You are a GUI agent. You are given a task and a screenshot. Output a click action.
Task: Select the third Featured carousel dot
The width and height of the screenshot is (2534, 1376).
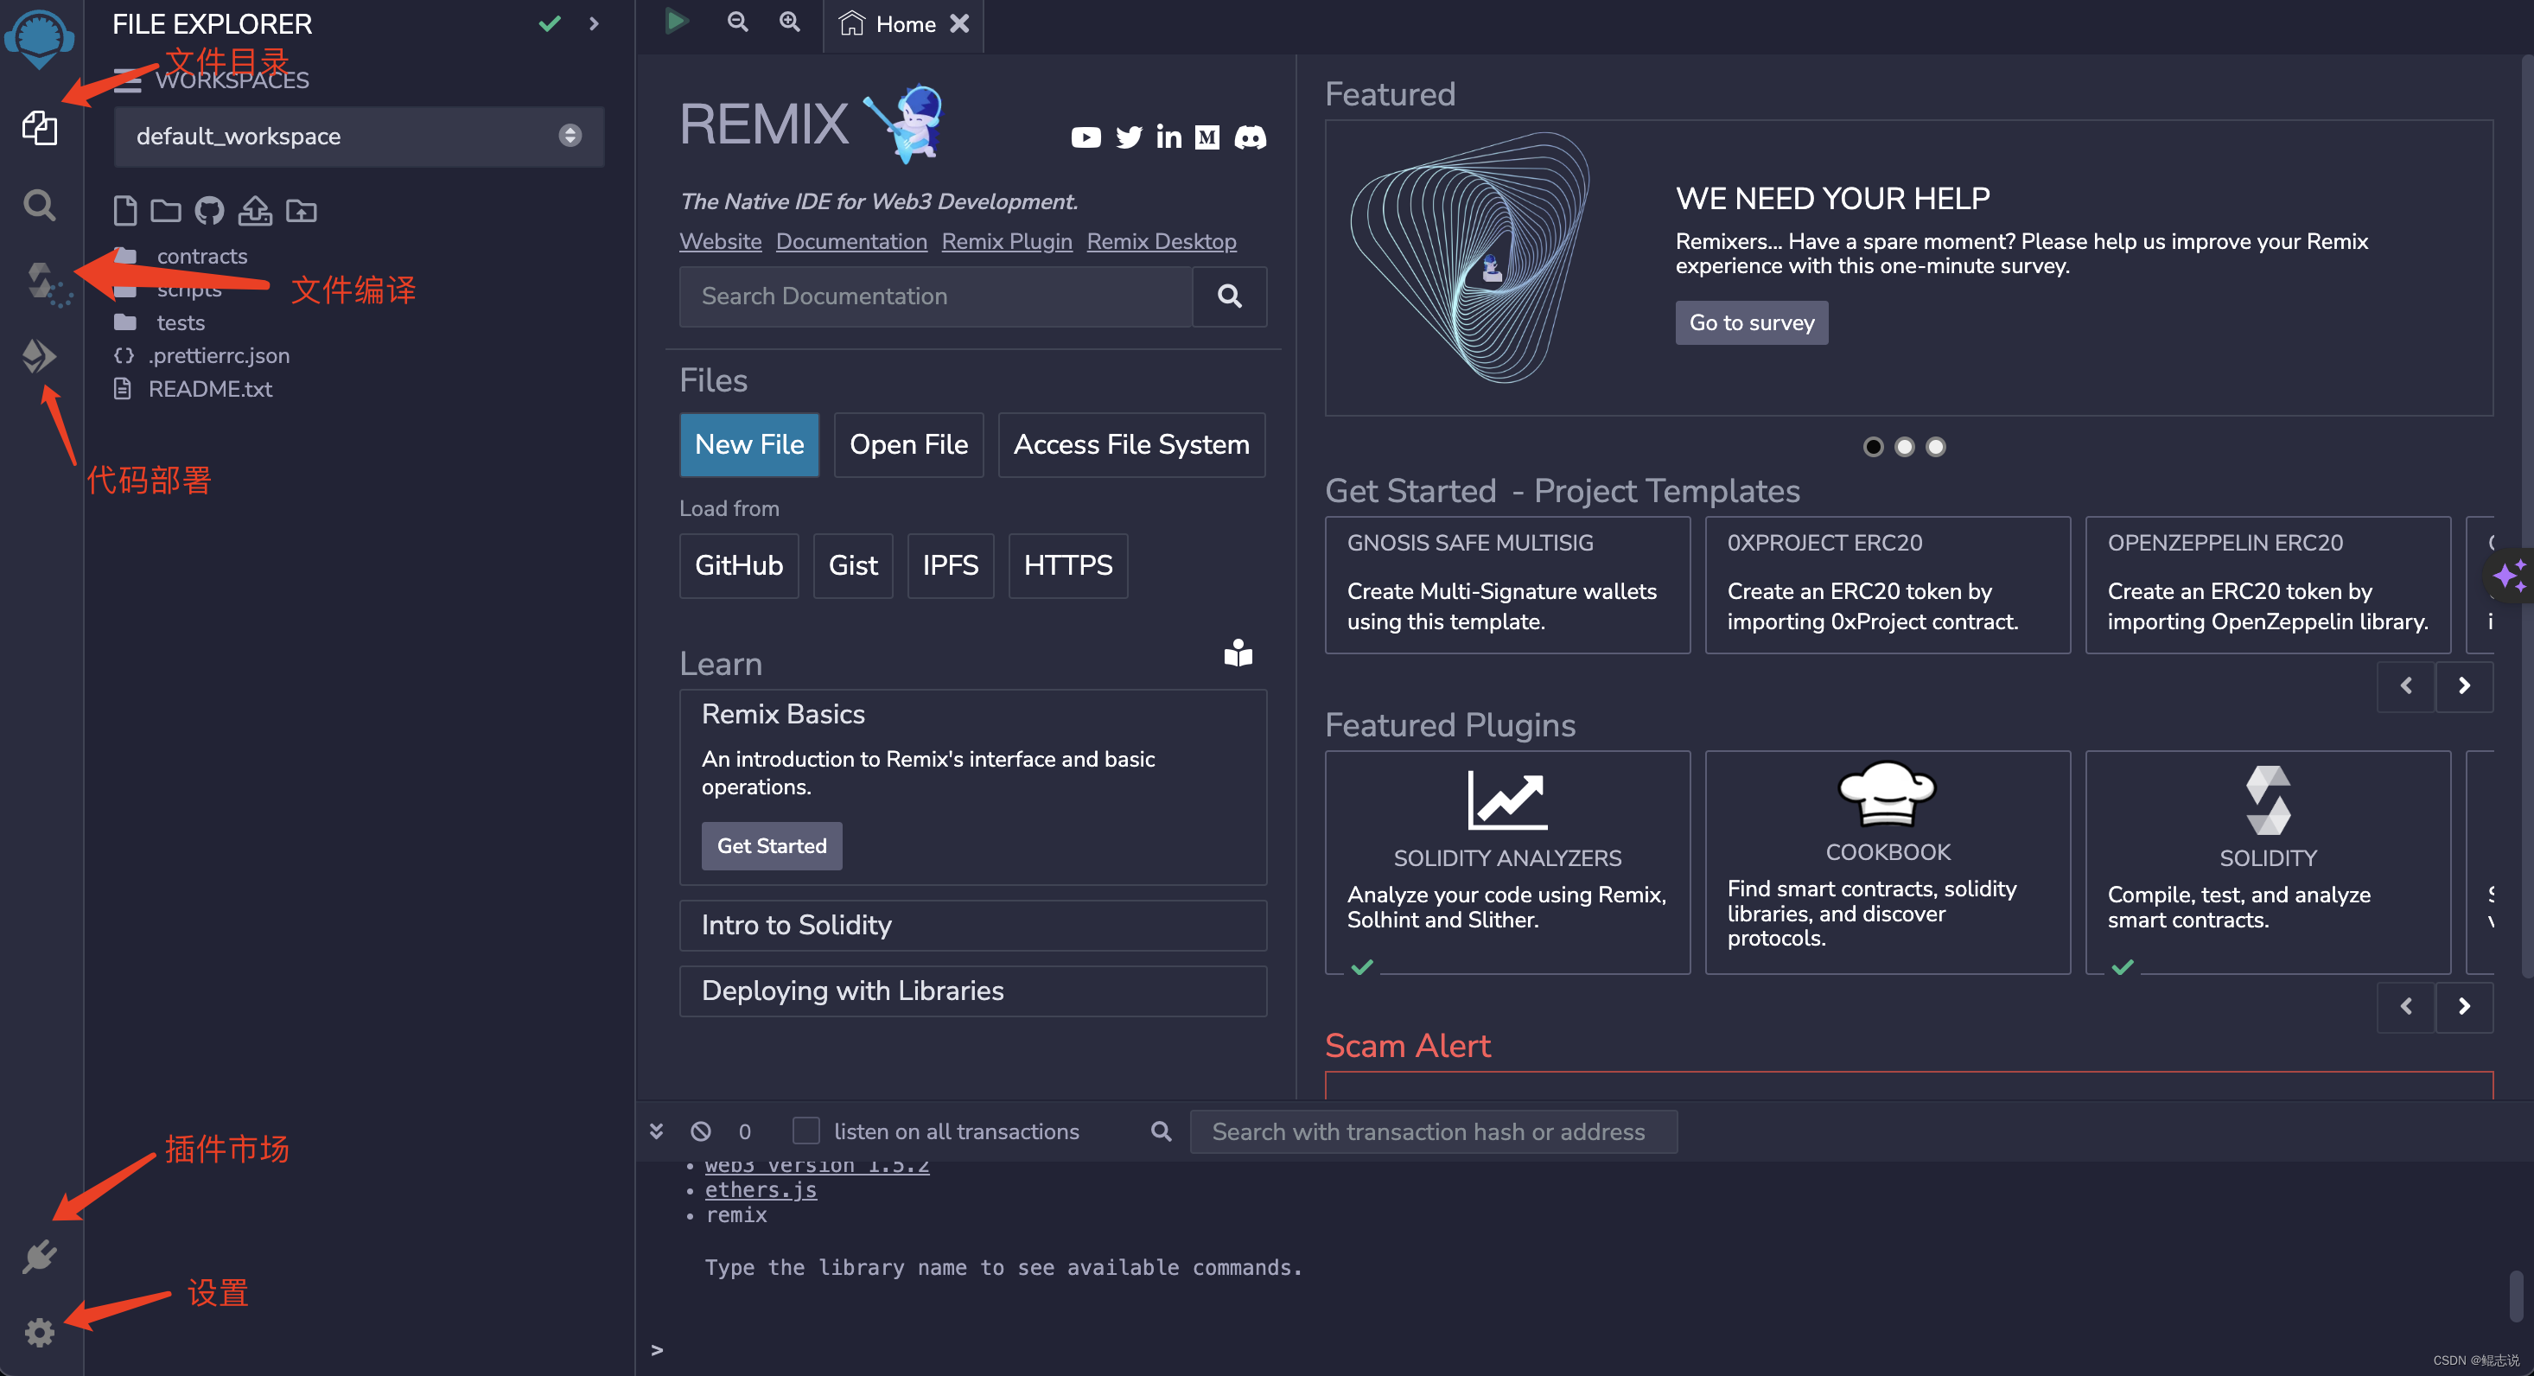tap(1935, 447)
